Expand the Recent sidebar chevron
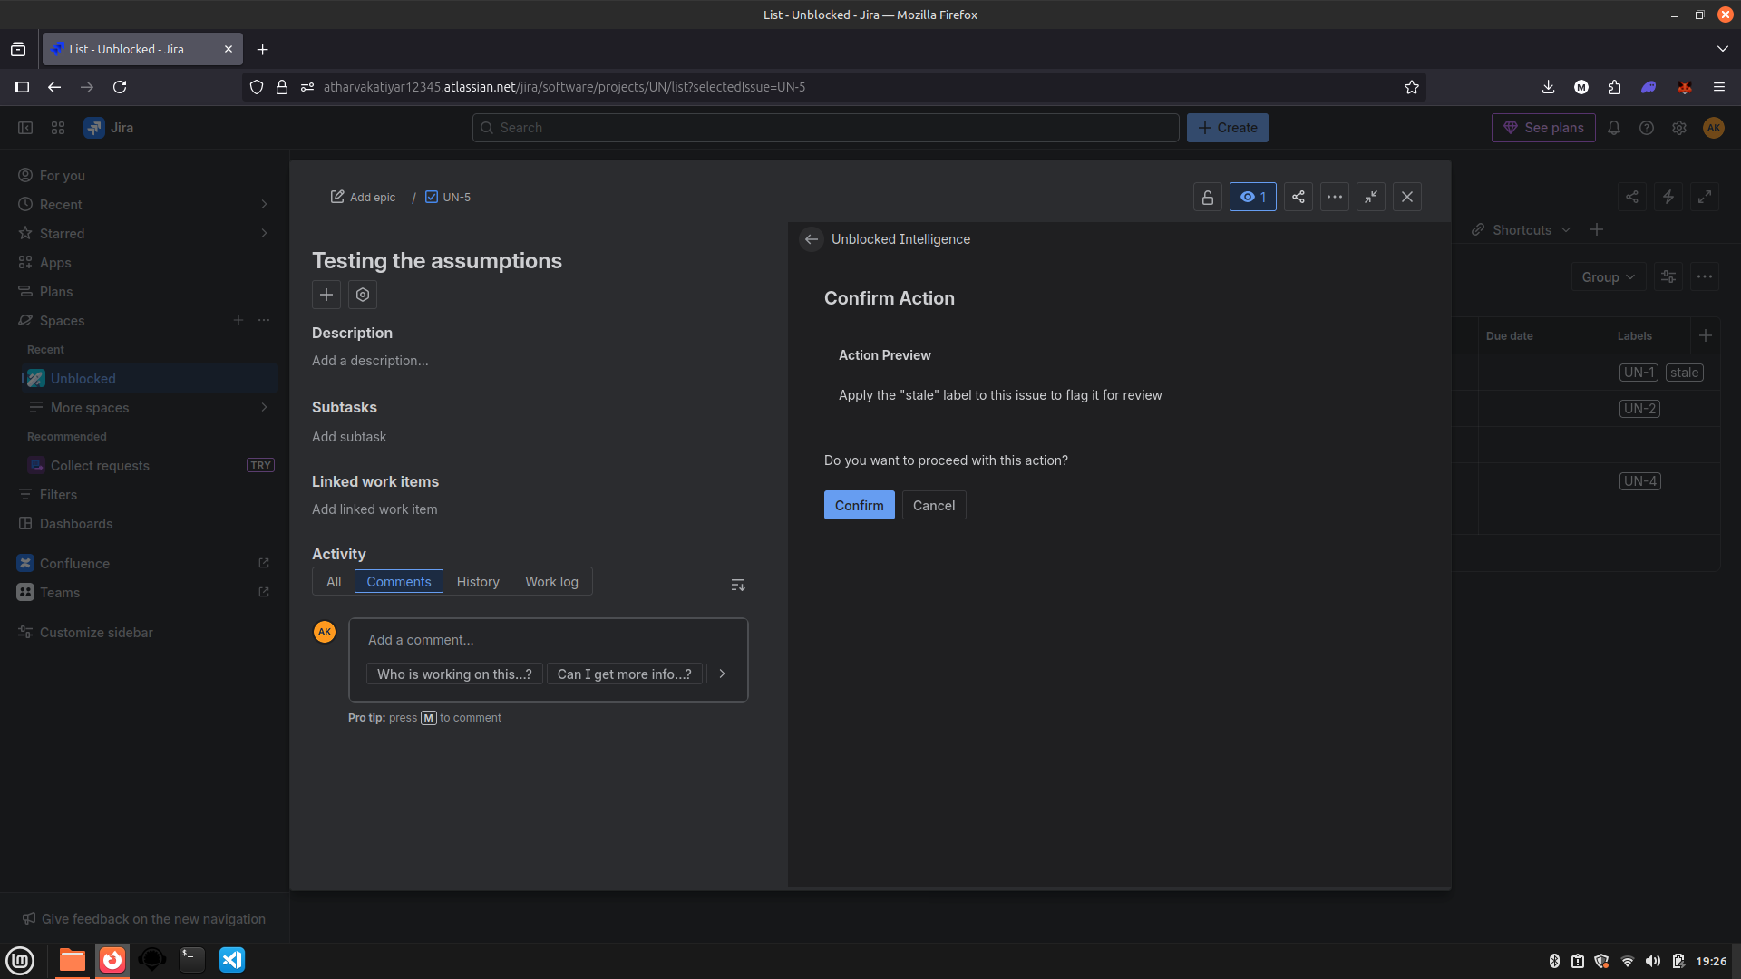 (x=264, y=204)
